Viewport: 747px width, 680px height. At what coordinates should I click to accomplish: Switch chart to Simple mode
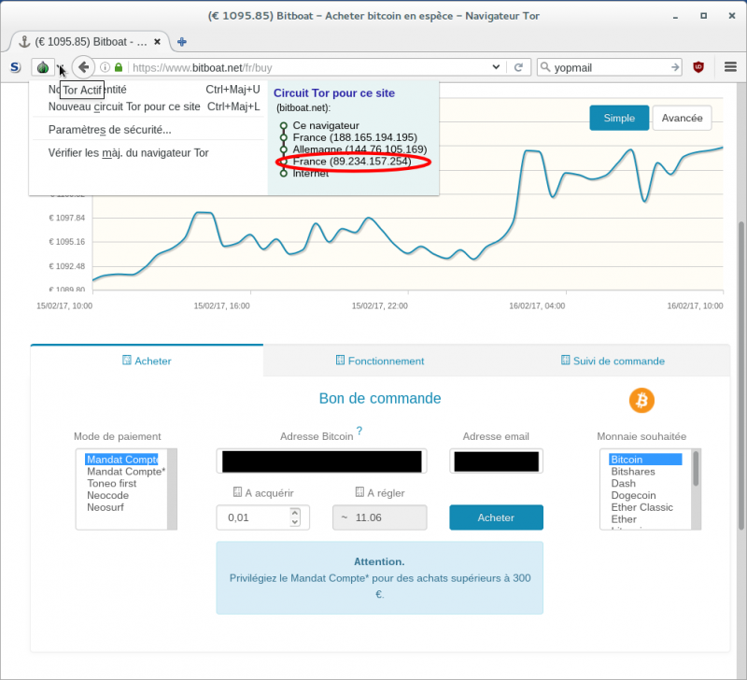[x=619, y=118]
